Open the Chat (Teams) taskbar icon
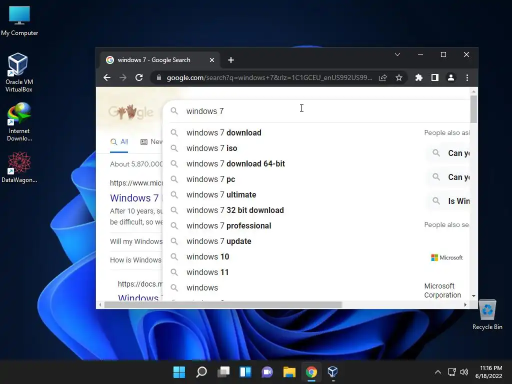The width and height of the screenshot is (512, 384). (267, 372)
